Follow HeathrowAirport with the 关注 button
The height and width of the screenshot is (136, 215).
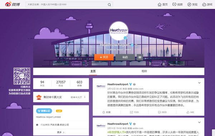[x=104, y=57]
